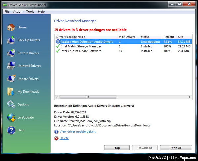This screenshot has height=161, width=198.
Task: Open the File menu
Action: coord(7,11)
